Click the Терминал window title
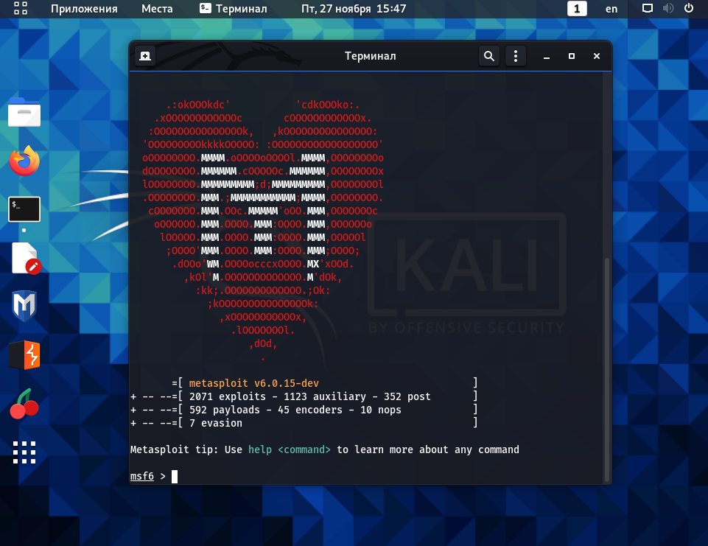The width and height of the screenshot is (708, 546). [x=371, y=56]
